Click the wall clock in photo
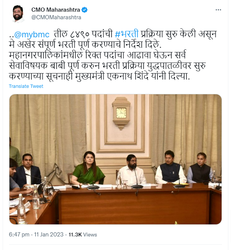Viewport: 231px width, 250px height. [121, 113]
